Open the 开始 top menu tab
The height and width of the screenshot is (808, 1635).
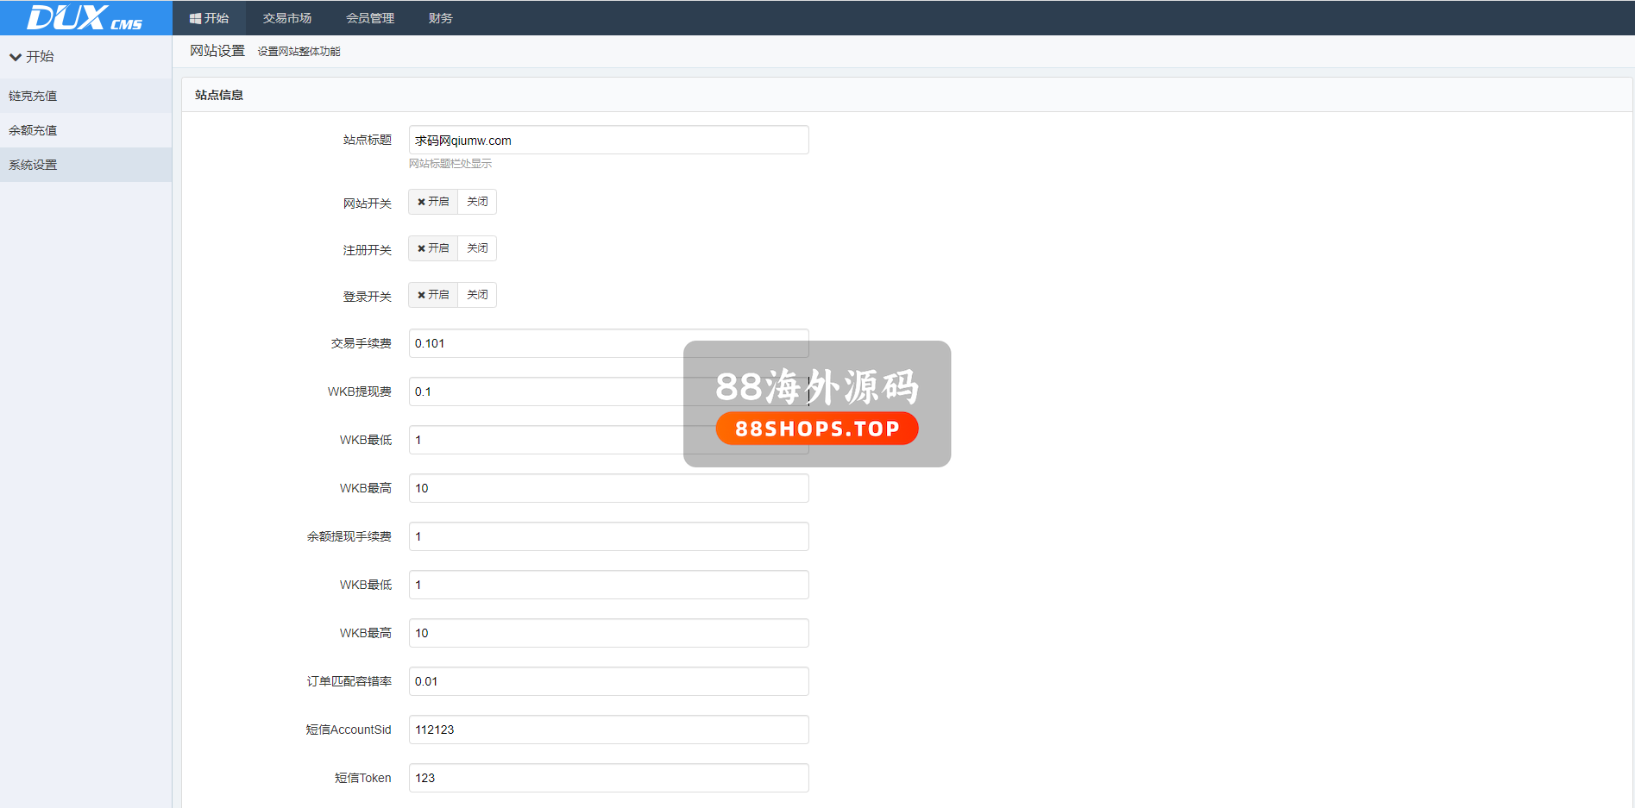pos(209,18)
